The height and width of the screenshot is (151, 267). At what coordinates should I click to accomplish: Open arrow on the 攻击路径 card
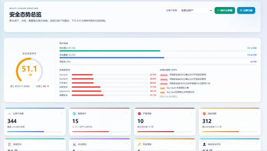pos(127,144)
